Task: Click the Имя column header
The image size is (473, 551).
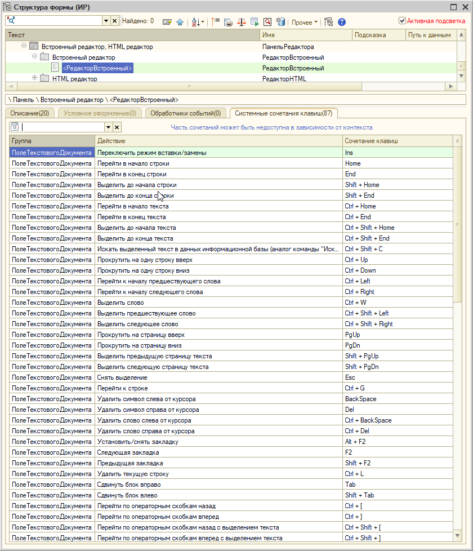Action: (x=306, y=35)
